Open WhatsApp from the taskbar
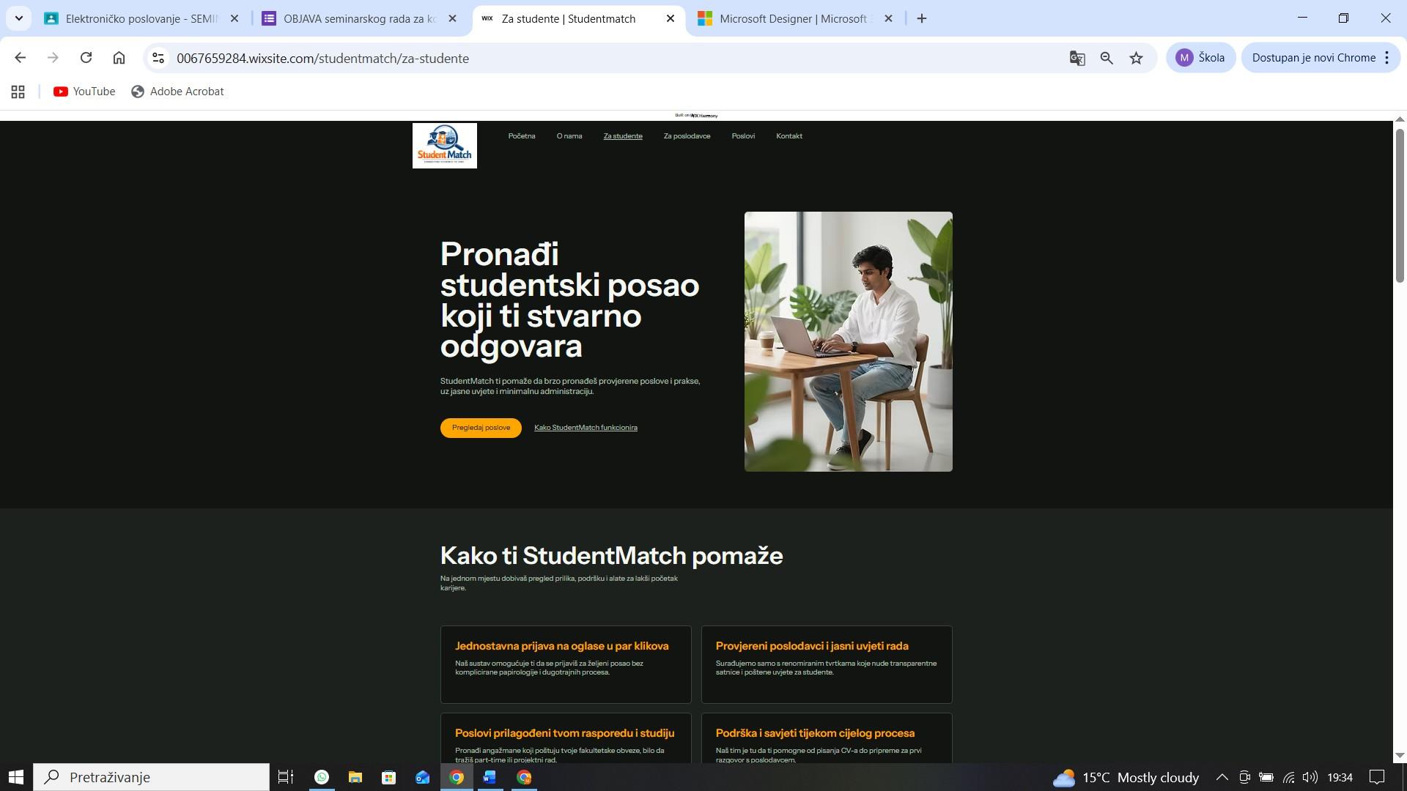This screenshot has width=1407, height=791. tap(322, 777)
